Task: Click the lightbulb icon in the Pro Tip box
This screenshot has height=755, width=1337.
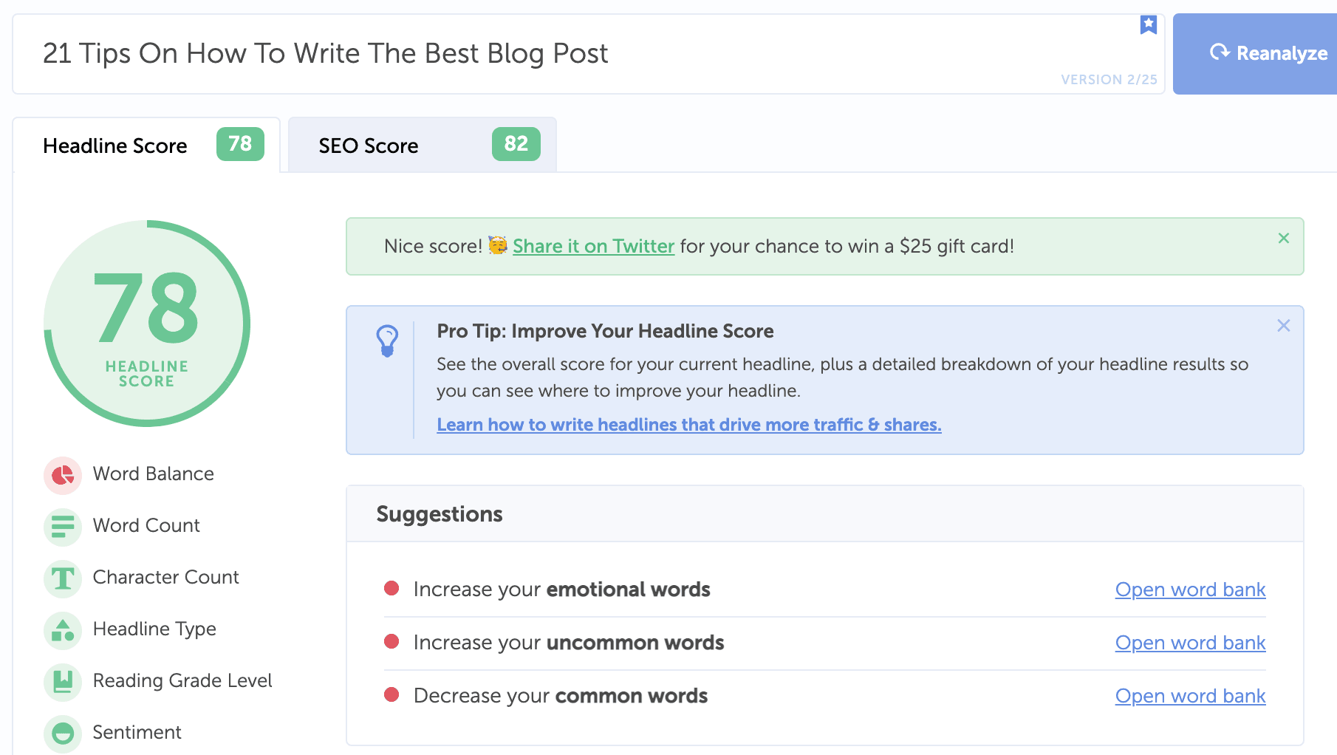Action: 388,341
